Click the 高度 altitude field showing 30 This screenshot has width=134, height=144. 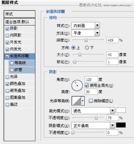[x=91, y=92]
